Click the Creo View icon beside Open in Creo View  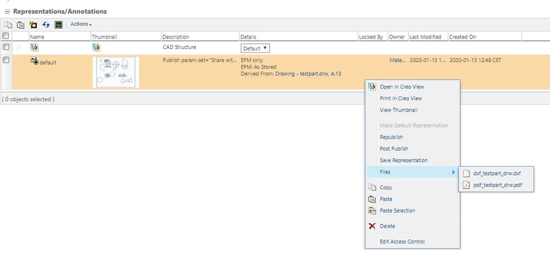372,86
